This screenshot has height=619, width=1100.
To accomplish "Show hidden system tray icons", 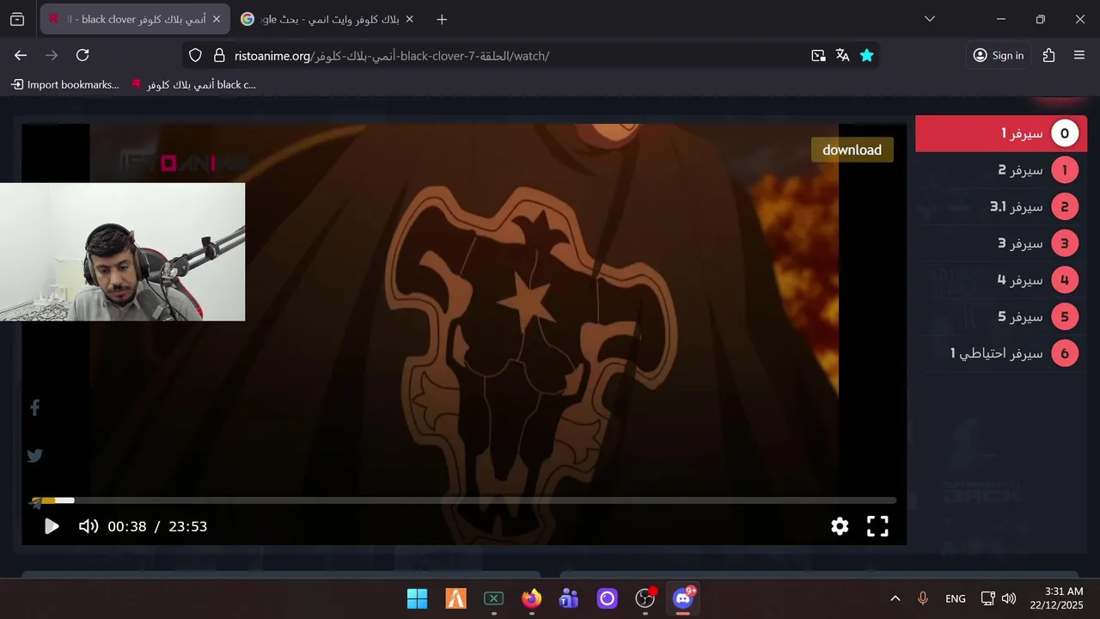I will tap(895, 598).
